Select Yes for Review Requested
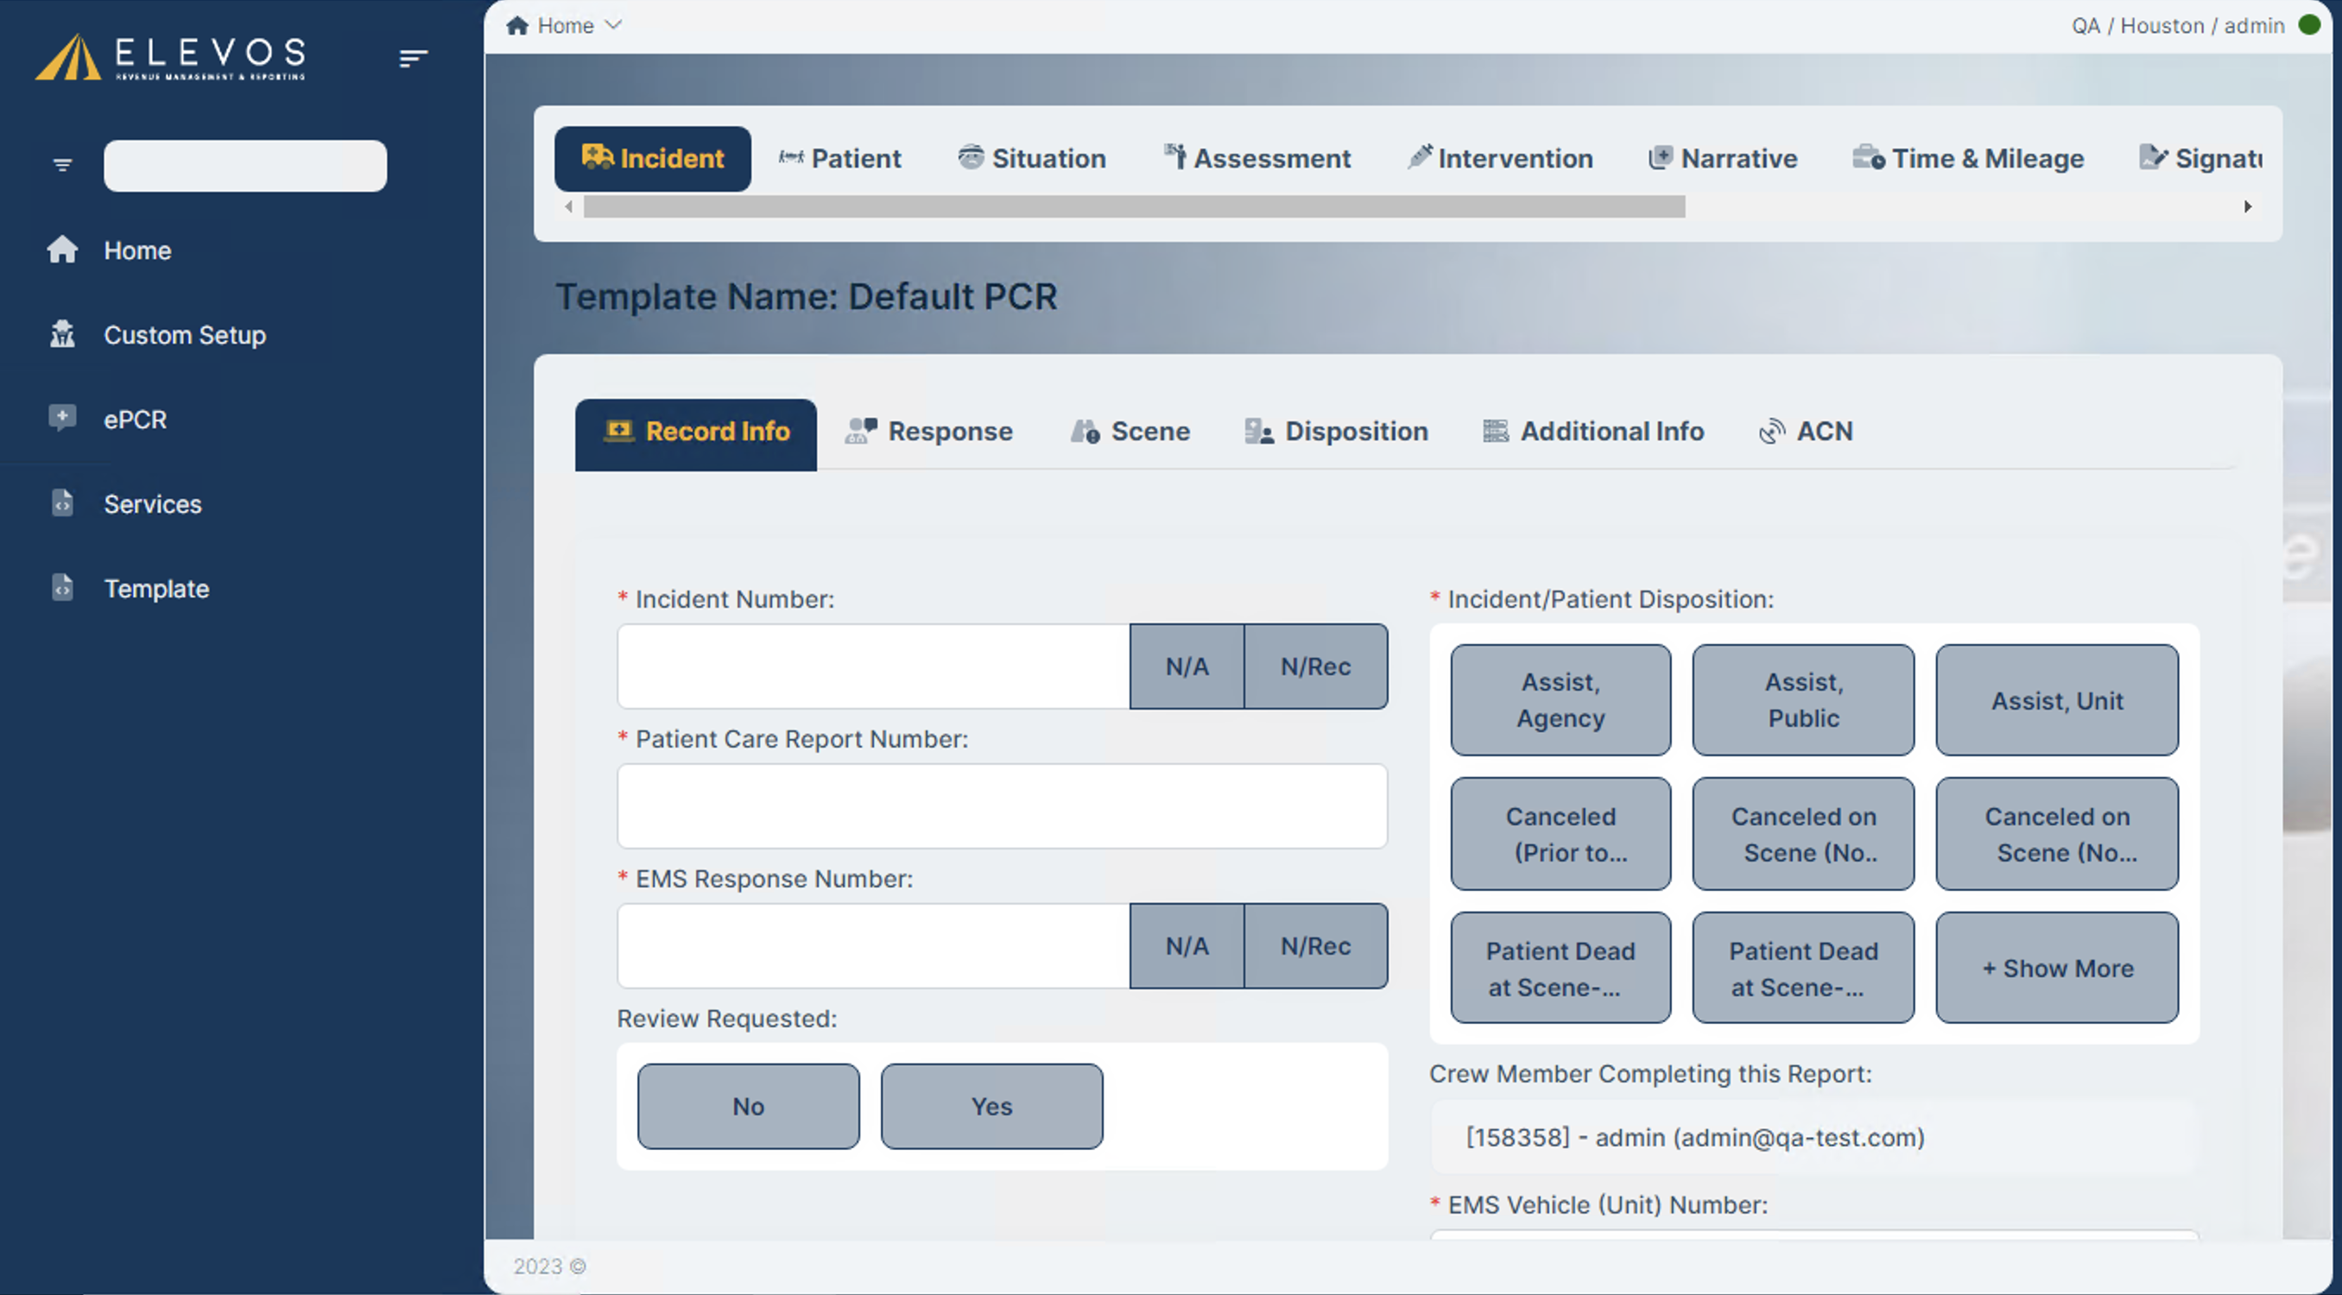The height and width of the screenshot is (1295, 2342). click(991, 1106)
